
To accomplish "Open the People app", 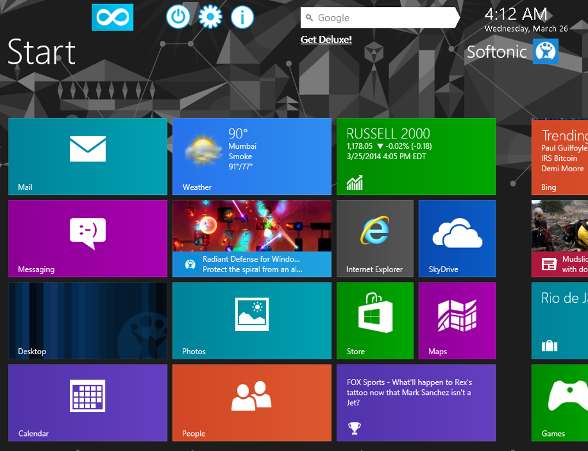I will tap(252, 403).
